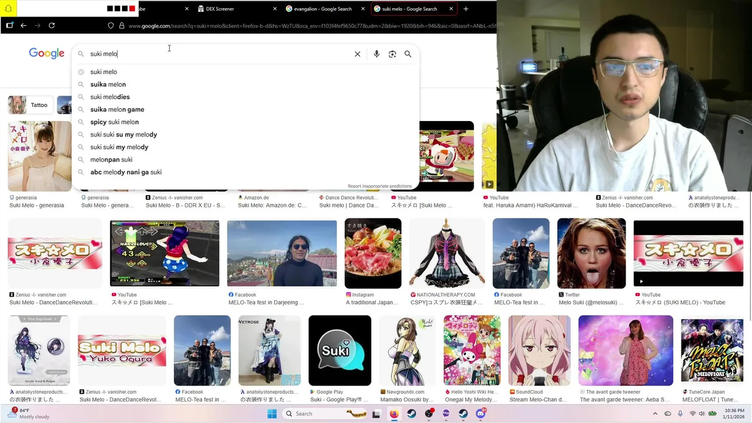
Task: Click the address bar URL
Action: pyautogui.click(x=311, y=26)
